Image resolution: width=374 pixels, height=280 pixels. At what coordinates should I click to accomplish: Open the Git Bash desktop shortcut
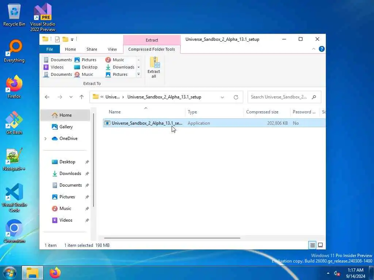[14, 123]
